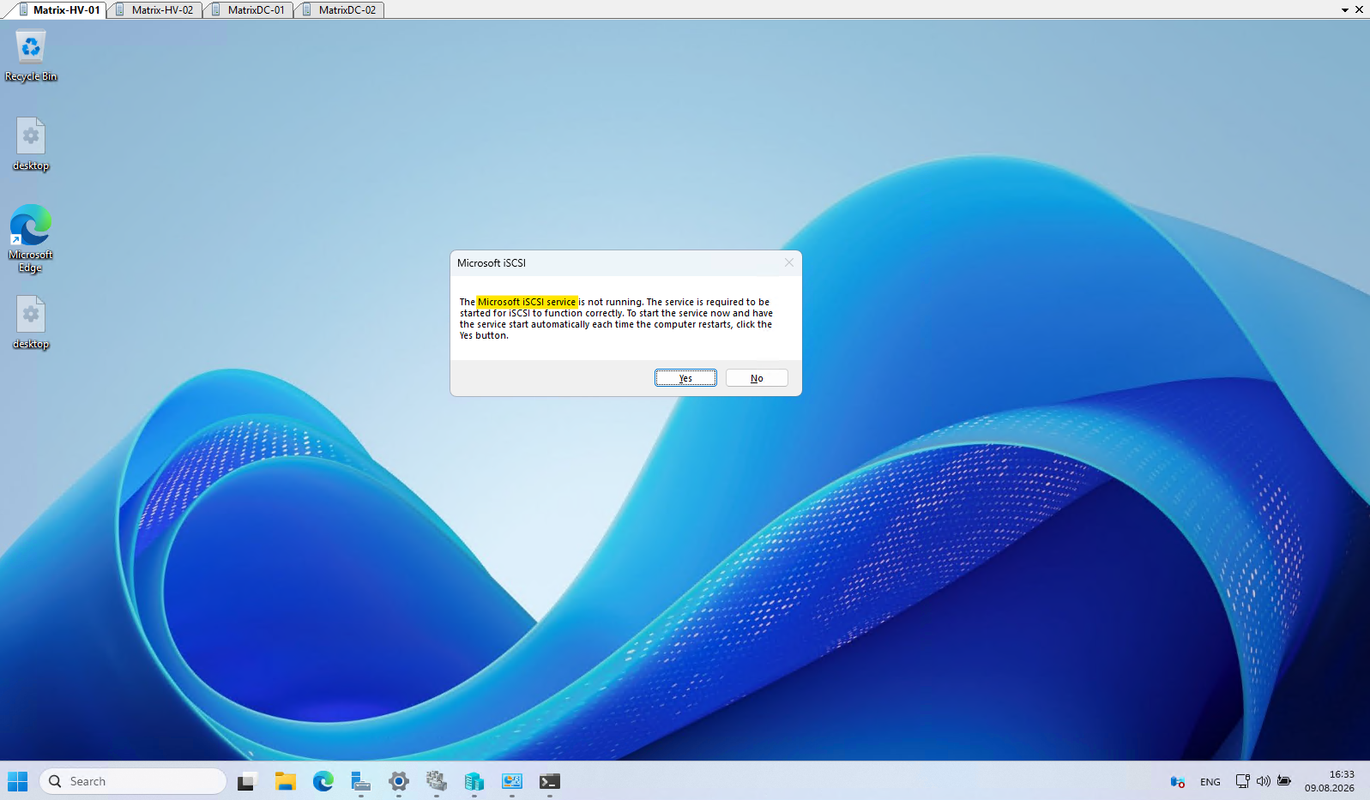Click the "Microsoft iSCSI" dialog title
The image size is (1370, 800).
pyautogui.click(x=492, y=263)
